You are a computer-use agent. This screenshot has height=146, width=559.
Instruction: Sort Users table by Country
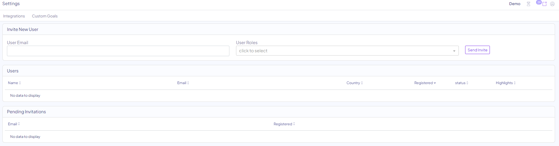coord(354,83)
